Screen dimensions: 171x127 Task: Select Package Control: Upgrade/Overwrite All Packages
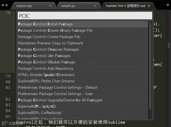coord(83,100)
